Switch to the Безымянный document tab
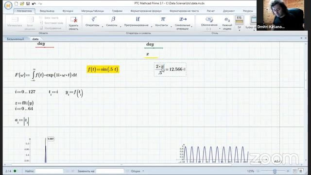This screenshot has width=311, height=175. (16, 39)
